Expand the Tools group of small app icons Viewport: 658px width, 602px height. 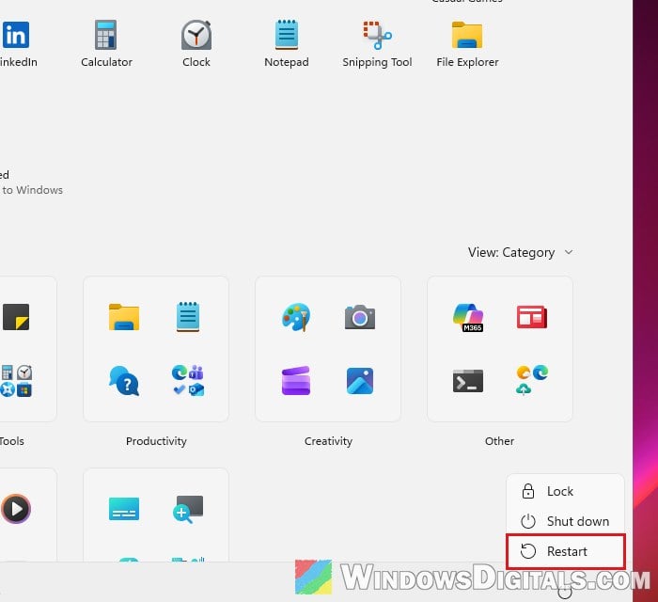click(x=16, y=381)
